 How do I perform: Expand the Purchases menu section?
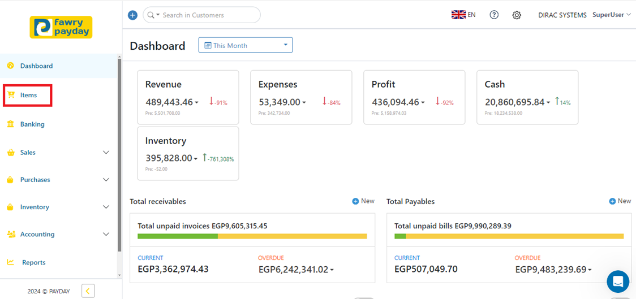pyautogui.click(x=106, y=180)
